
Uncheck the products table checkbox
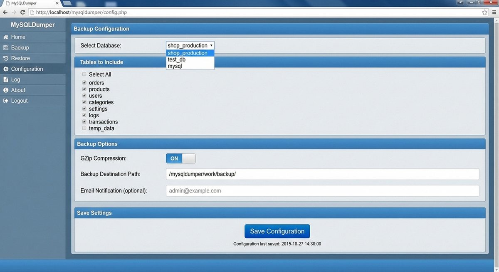[84, 89]
